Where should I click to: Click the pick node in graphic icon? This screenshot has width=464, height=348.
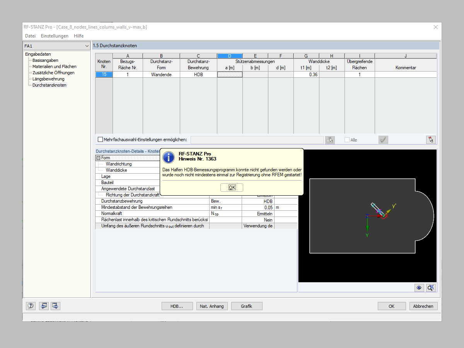tap(431, 140)
